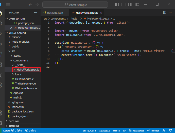Close HelloWorld.spec.js from Open Editors list
The height and width of the screenshot is (133, 175).
[11, 28]
